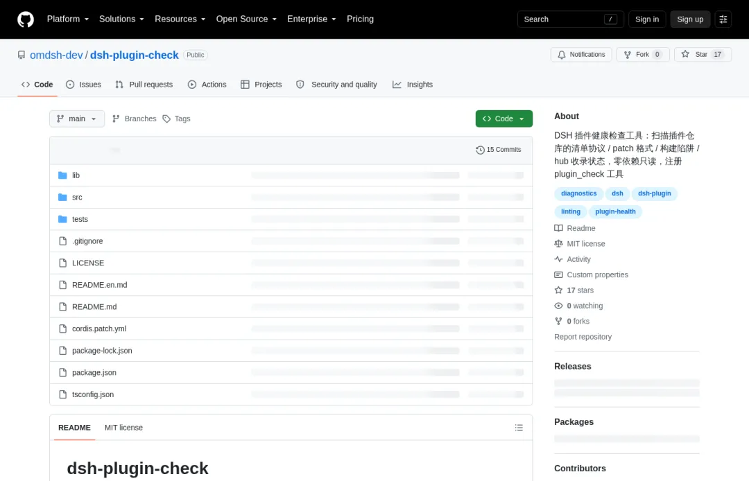Image resolution: width=749 pixels, height=481 pixels.
Task: Open the README.md file
Action: tap(94, 307)
